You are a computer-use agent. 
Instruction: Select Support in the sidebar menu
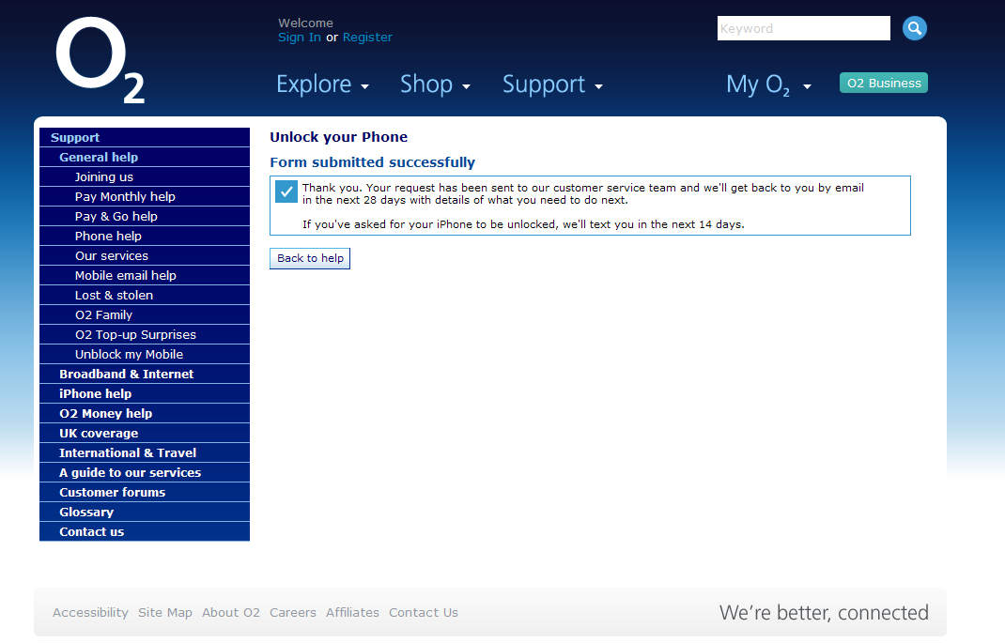pos(145,137)
